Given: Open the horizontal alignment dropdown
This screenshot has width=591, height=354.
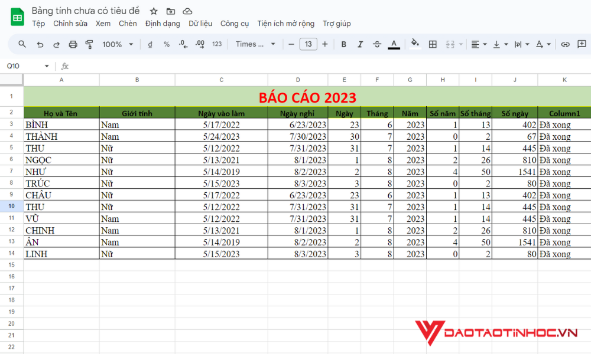Looking at the screenshot, I should (x=479, y=44).
